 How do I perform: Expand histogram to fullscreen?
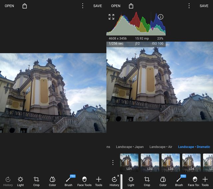111,17
